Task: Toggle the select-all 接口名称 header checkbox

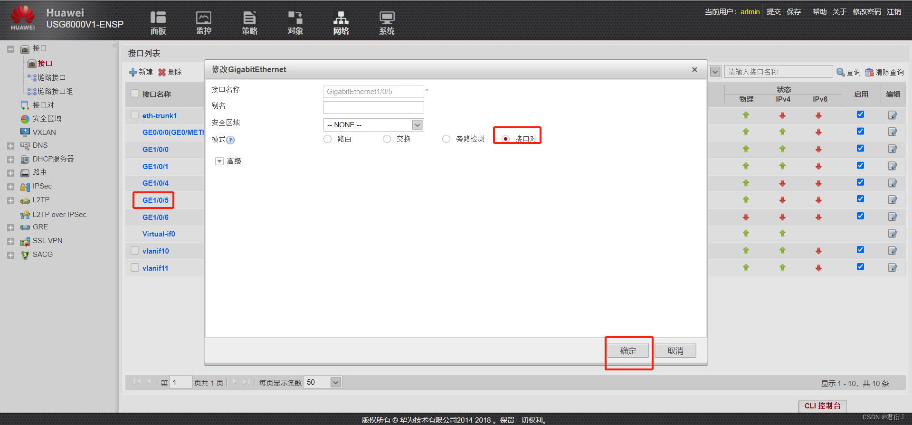Action: click(135, 94)
